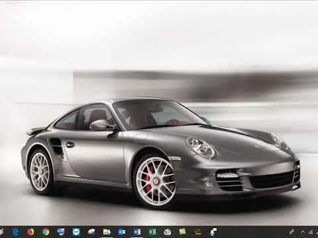
Task: Open Google Chrome from the taskbar
Action: pos(46,232)
